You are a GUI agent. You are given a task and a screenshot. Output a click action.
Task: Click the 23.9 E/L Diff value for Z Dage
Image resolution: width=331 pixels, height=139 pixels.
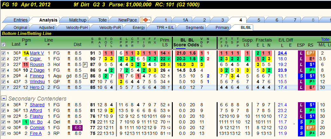click(282, 70)
